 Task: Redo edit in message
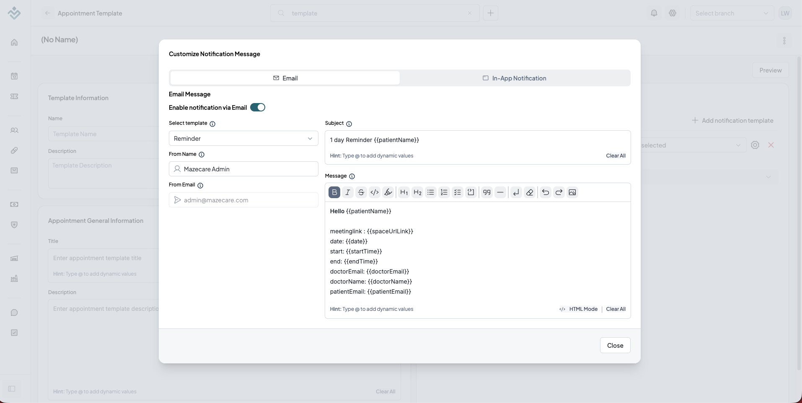[x=559, y=192]
